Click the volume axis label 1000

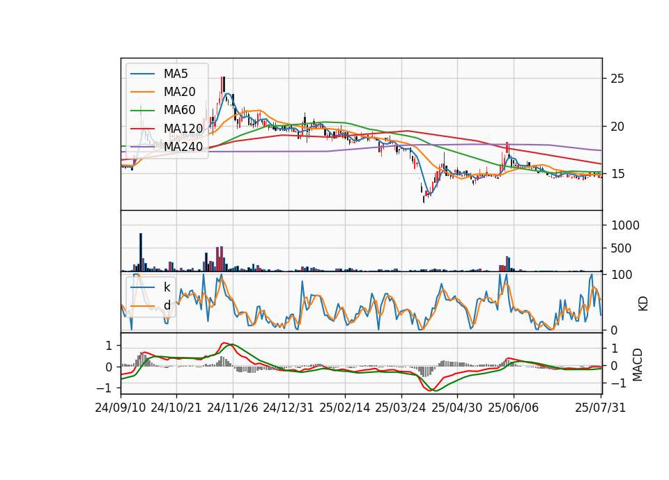click(x=625, y=225)
